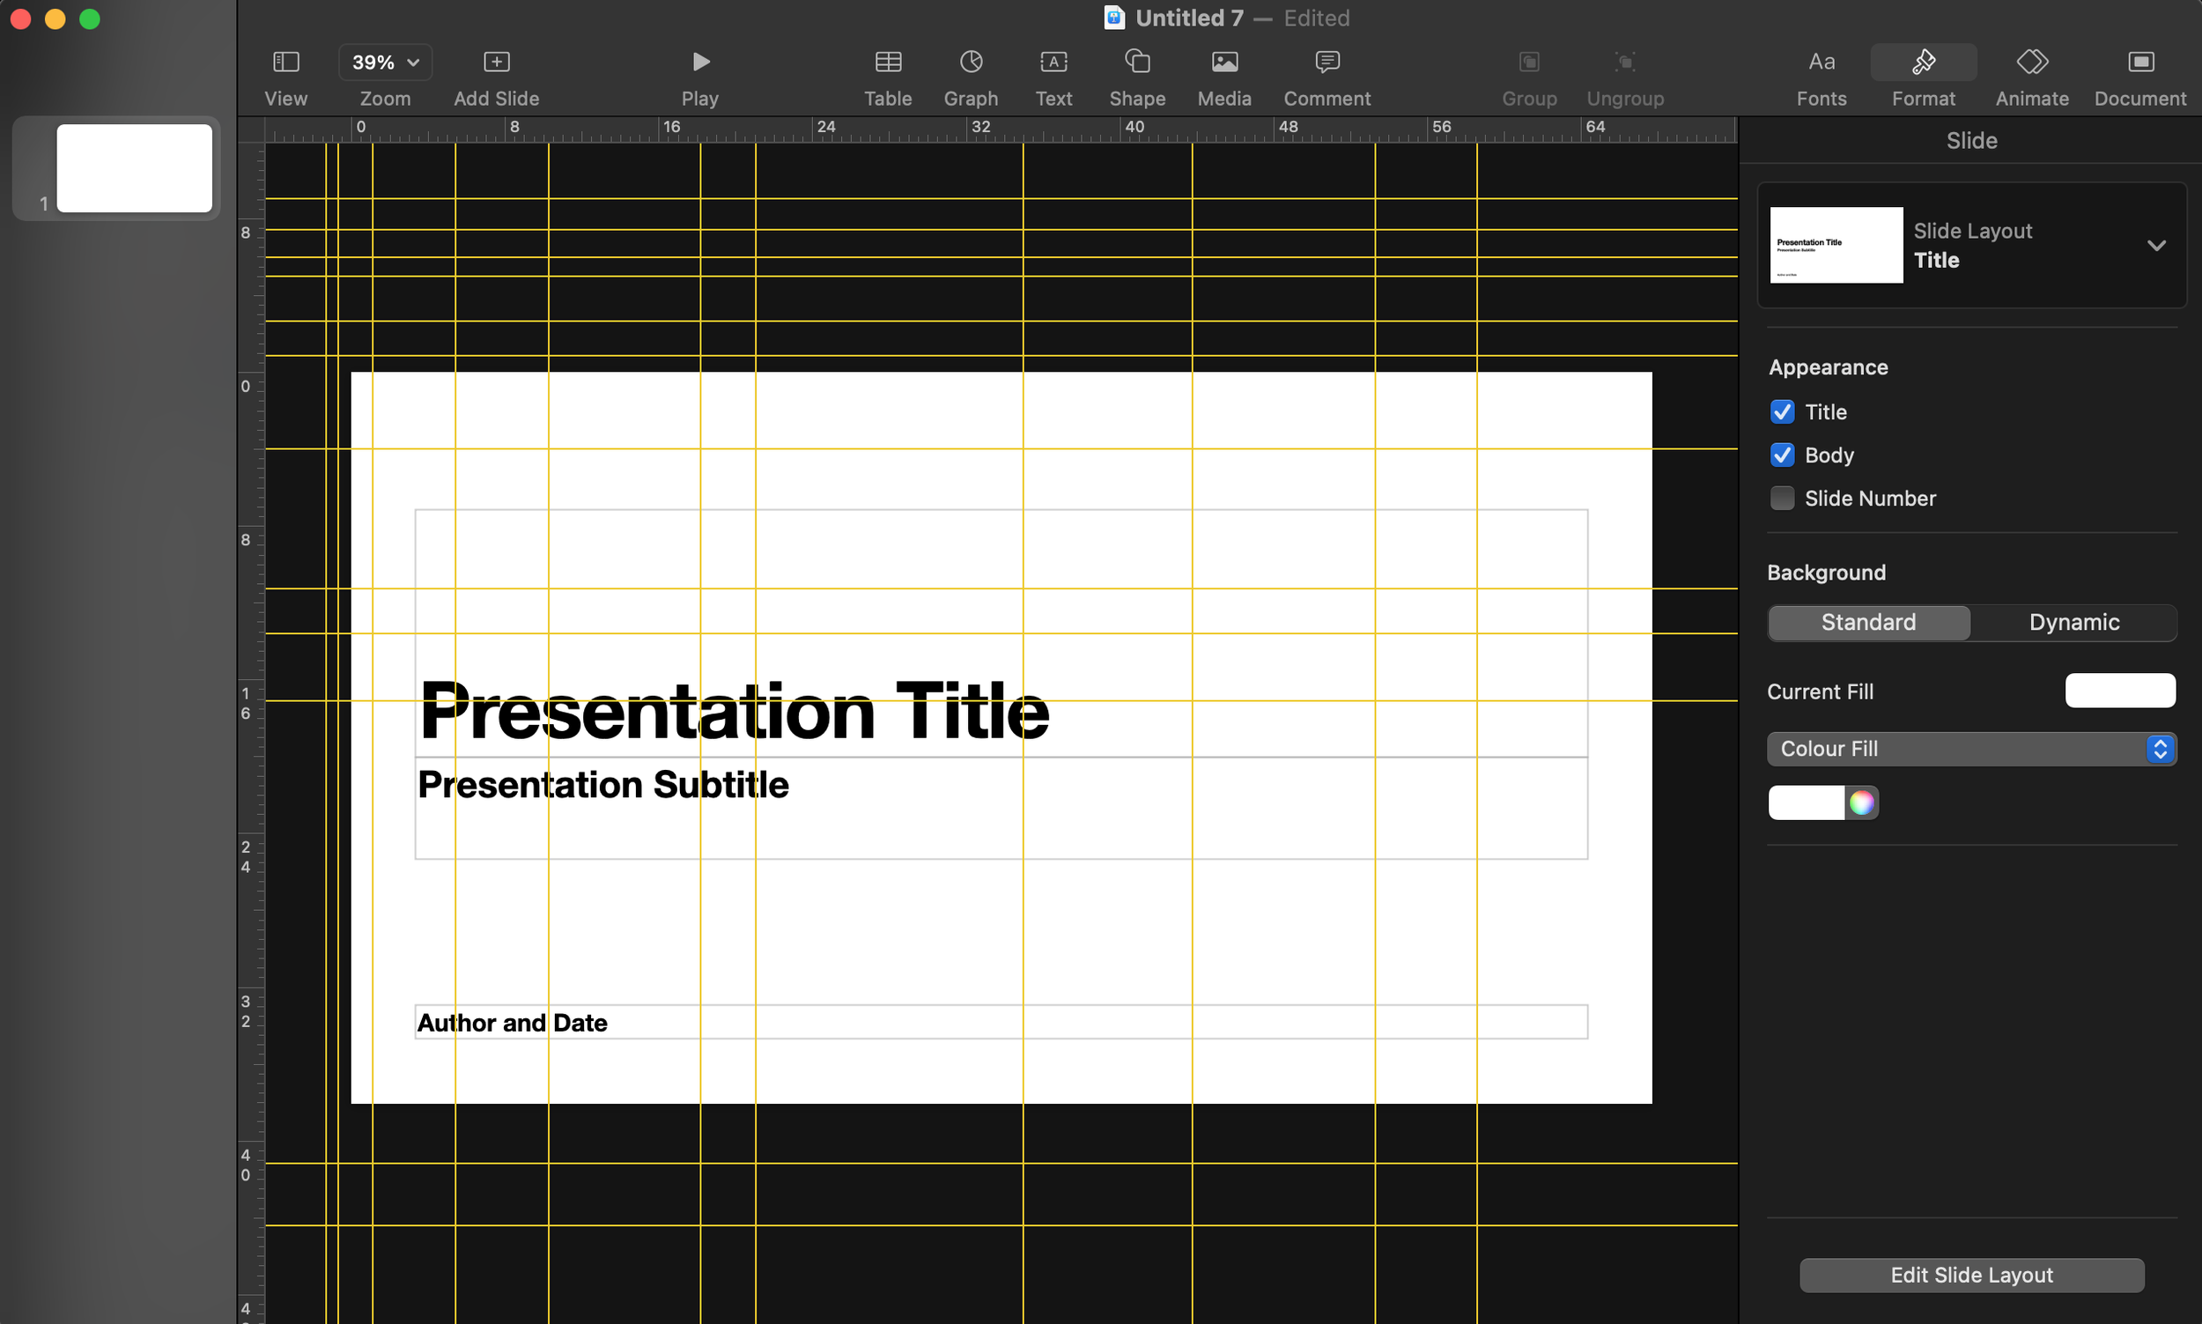Open the Shape picker
The image size is (2202, 1324).
[x=1137, y=63]
